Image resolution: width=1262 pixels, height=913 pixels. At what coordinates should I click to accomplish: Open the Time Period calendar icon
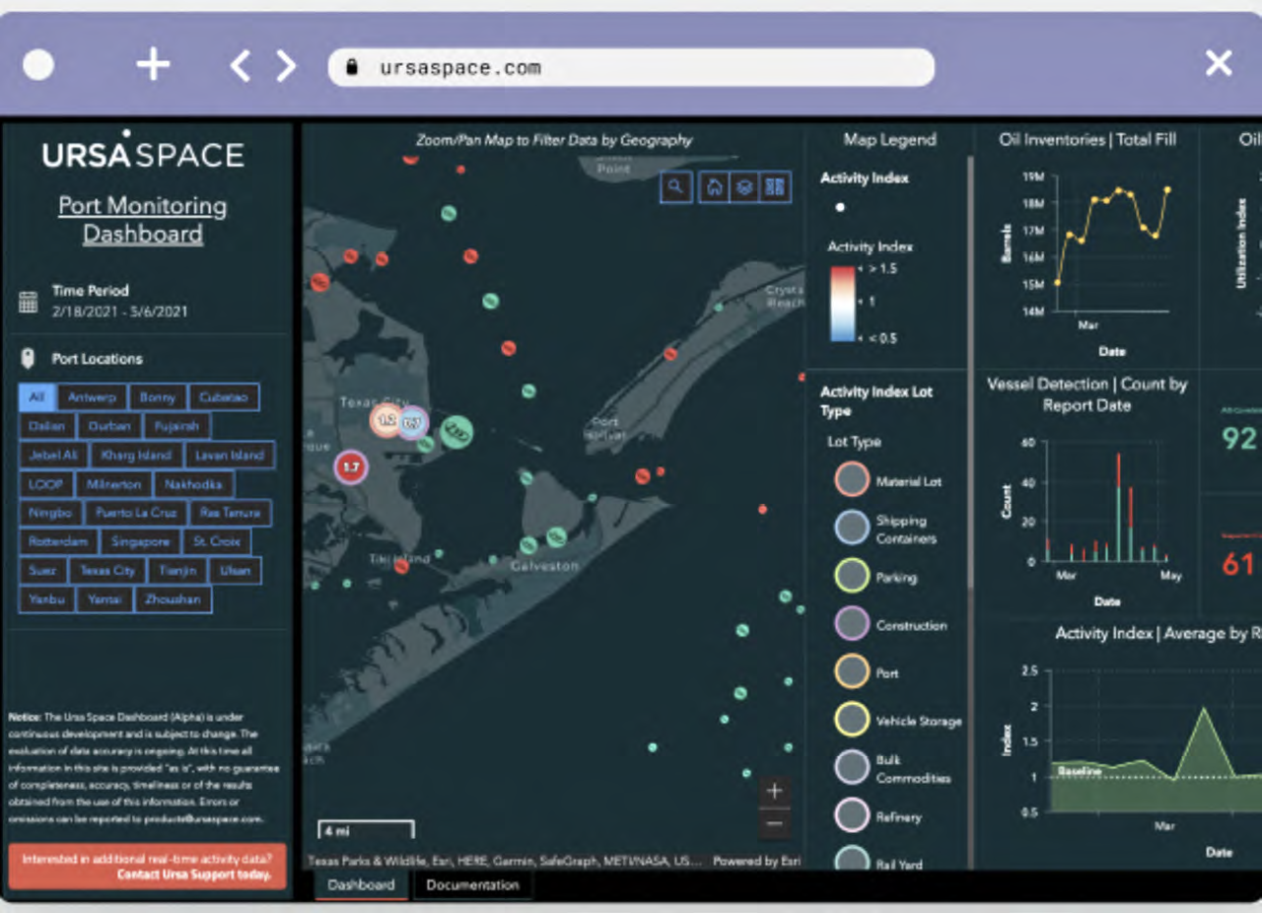point(28,302)
